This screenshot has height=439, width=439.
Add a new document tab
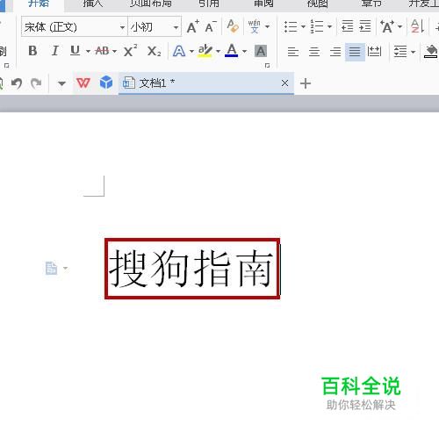click(x=306, y=83)
